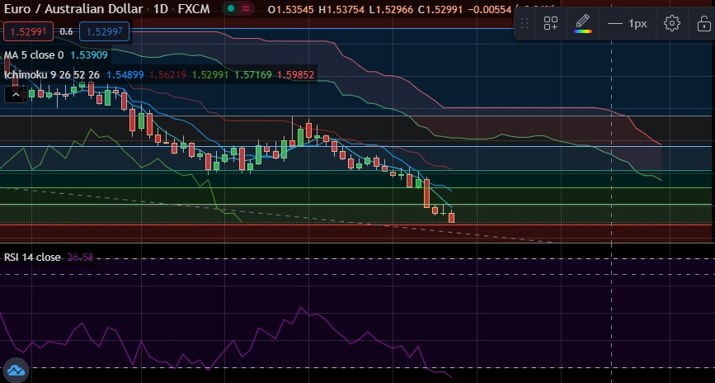
Task: Click the TradingView cloud logo icon
Action: pyautogui.click(x=14, y=371)
